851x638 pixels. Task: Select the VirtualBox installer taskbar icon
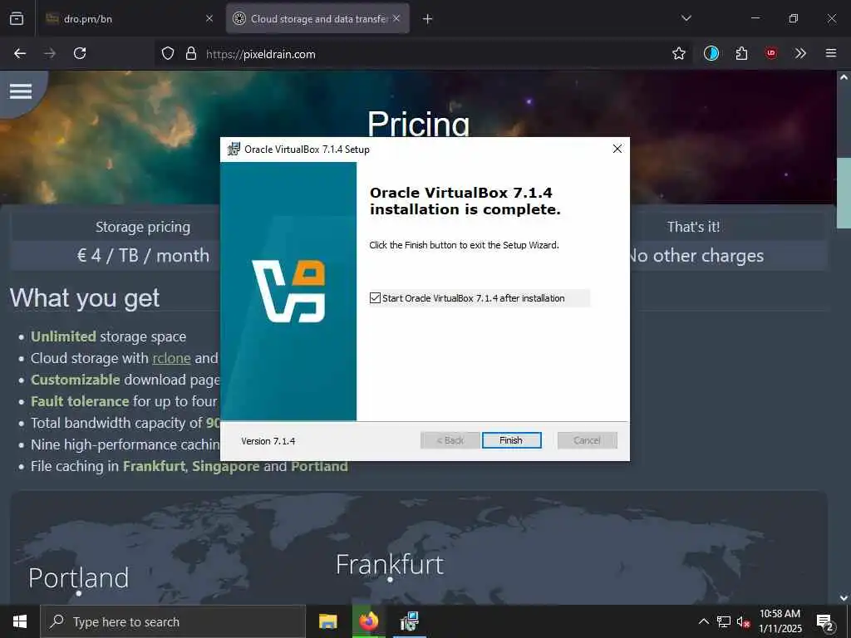pos(409,621)
